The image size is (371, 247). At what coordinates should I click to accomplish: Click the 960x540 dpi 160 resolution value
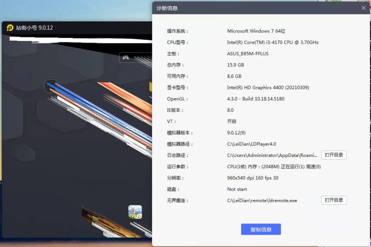tap(253, 178)
